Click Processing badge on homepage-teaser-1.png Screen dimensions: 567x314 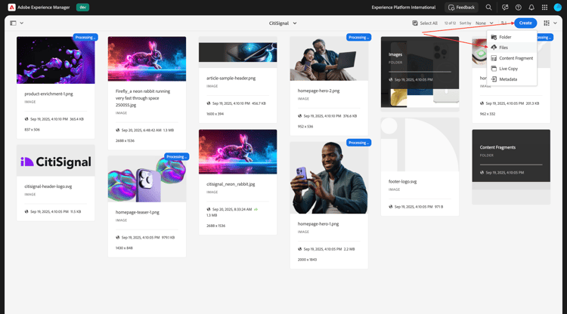176,157
